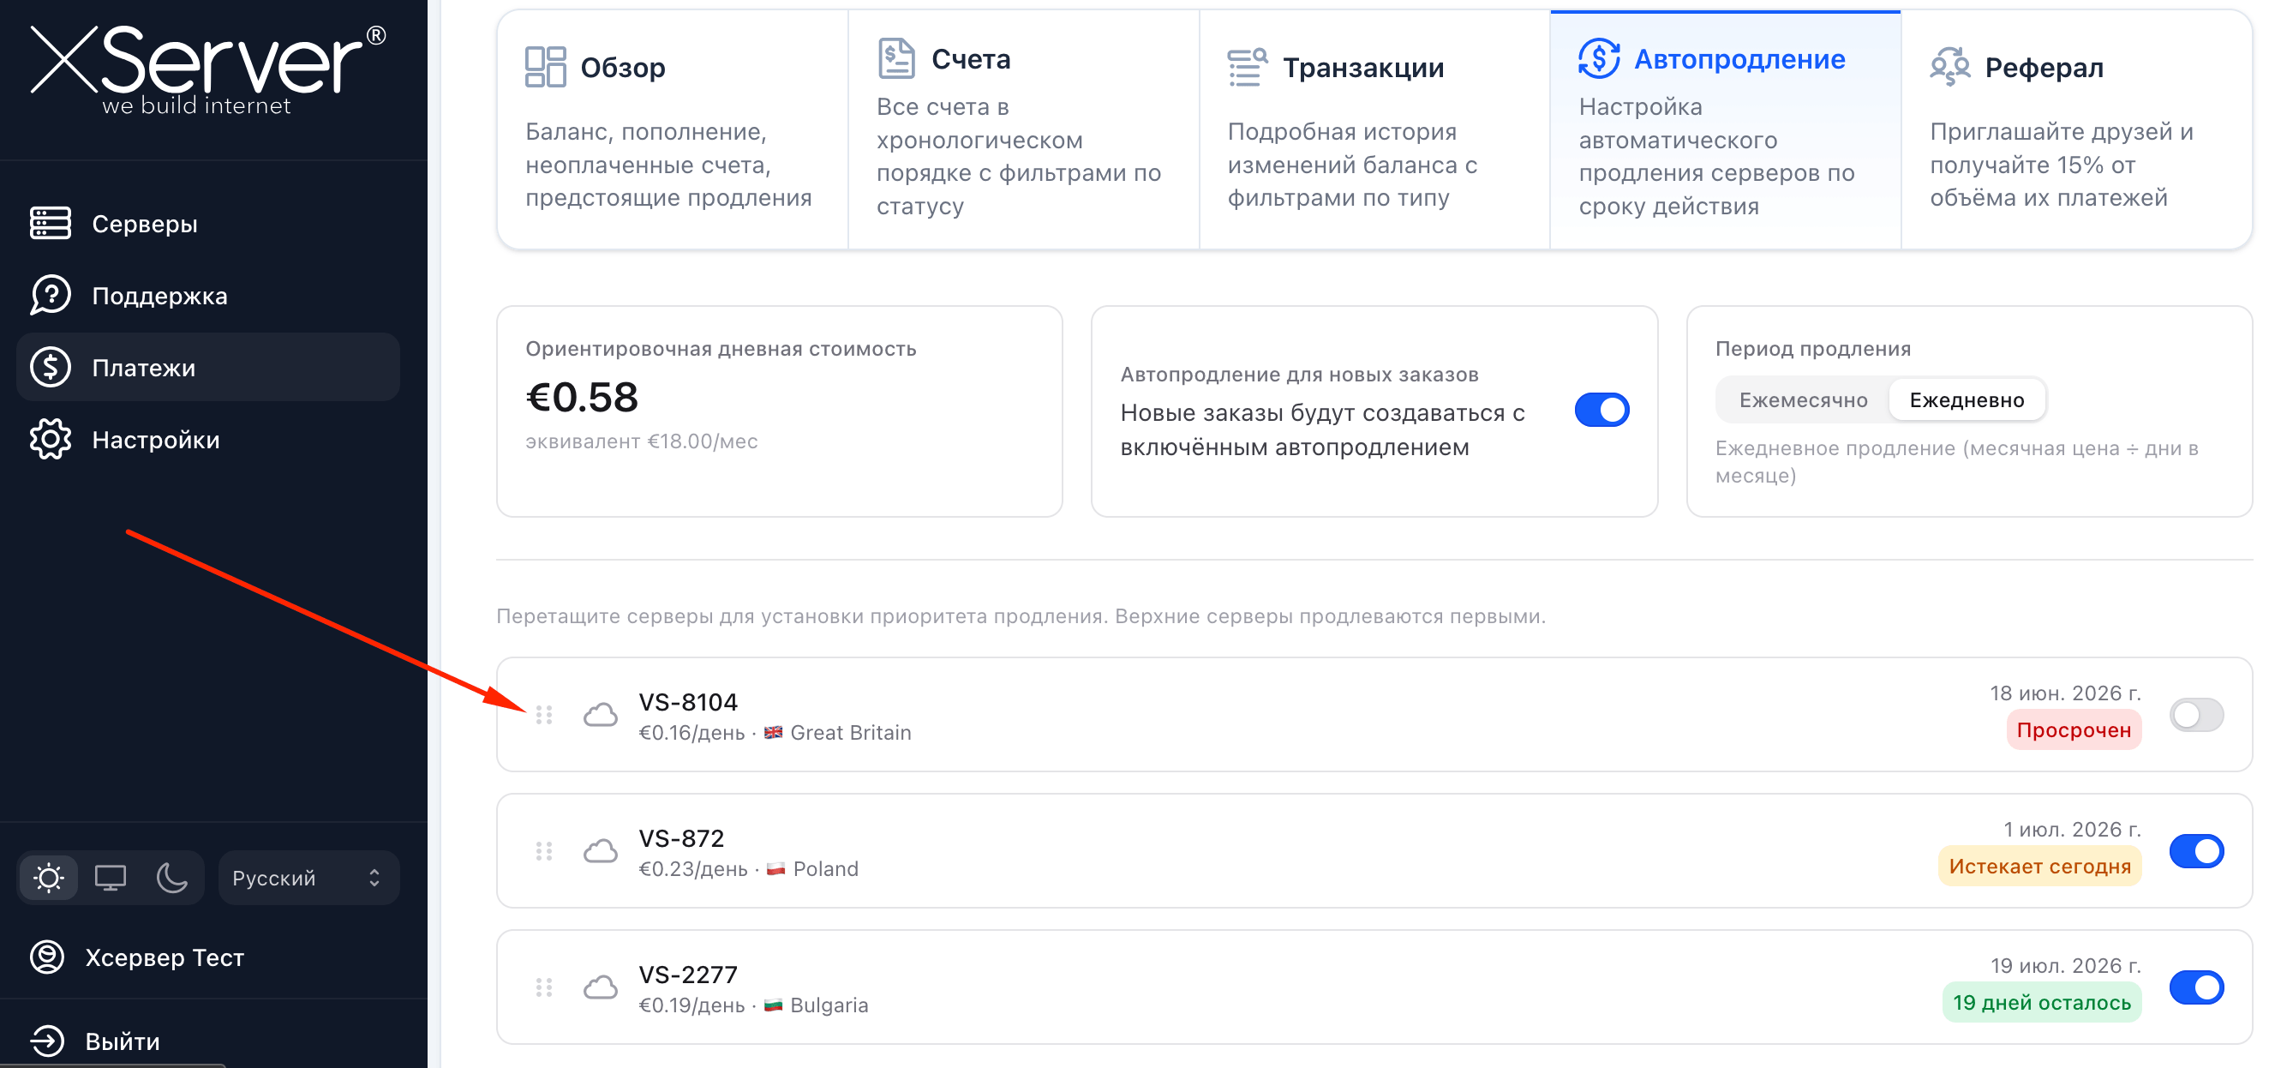Click the €0.58 daily cost value
The image size is (2269, 1068).
pos(581,398)
